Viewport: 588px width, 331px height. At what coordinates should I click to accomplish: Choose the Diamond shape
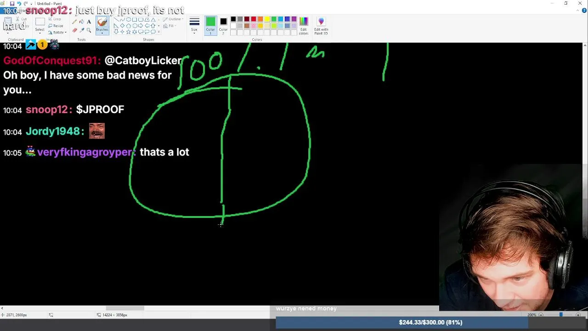click(x=122, y=26)
